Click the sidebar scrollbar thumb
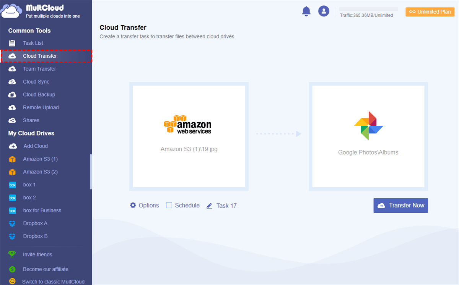The height and width of the screenshot is (285, 459). tap(91, 172)
